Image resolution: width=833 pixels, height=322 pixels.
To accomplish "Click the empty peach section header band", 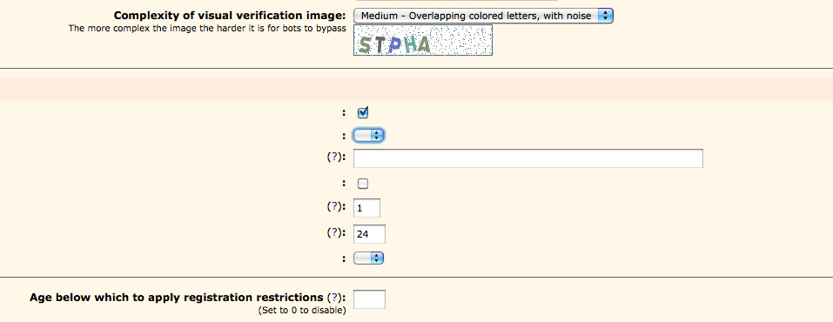I will [416, 90].
